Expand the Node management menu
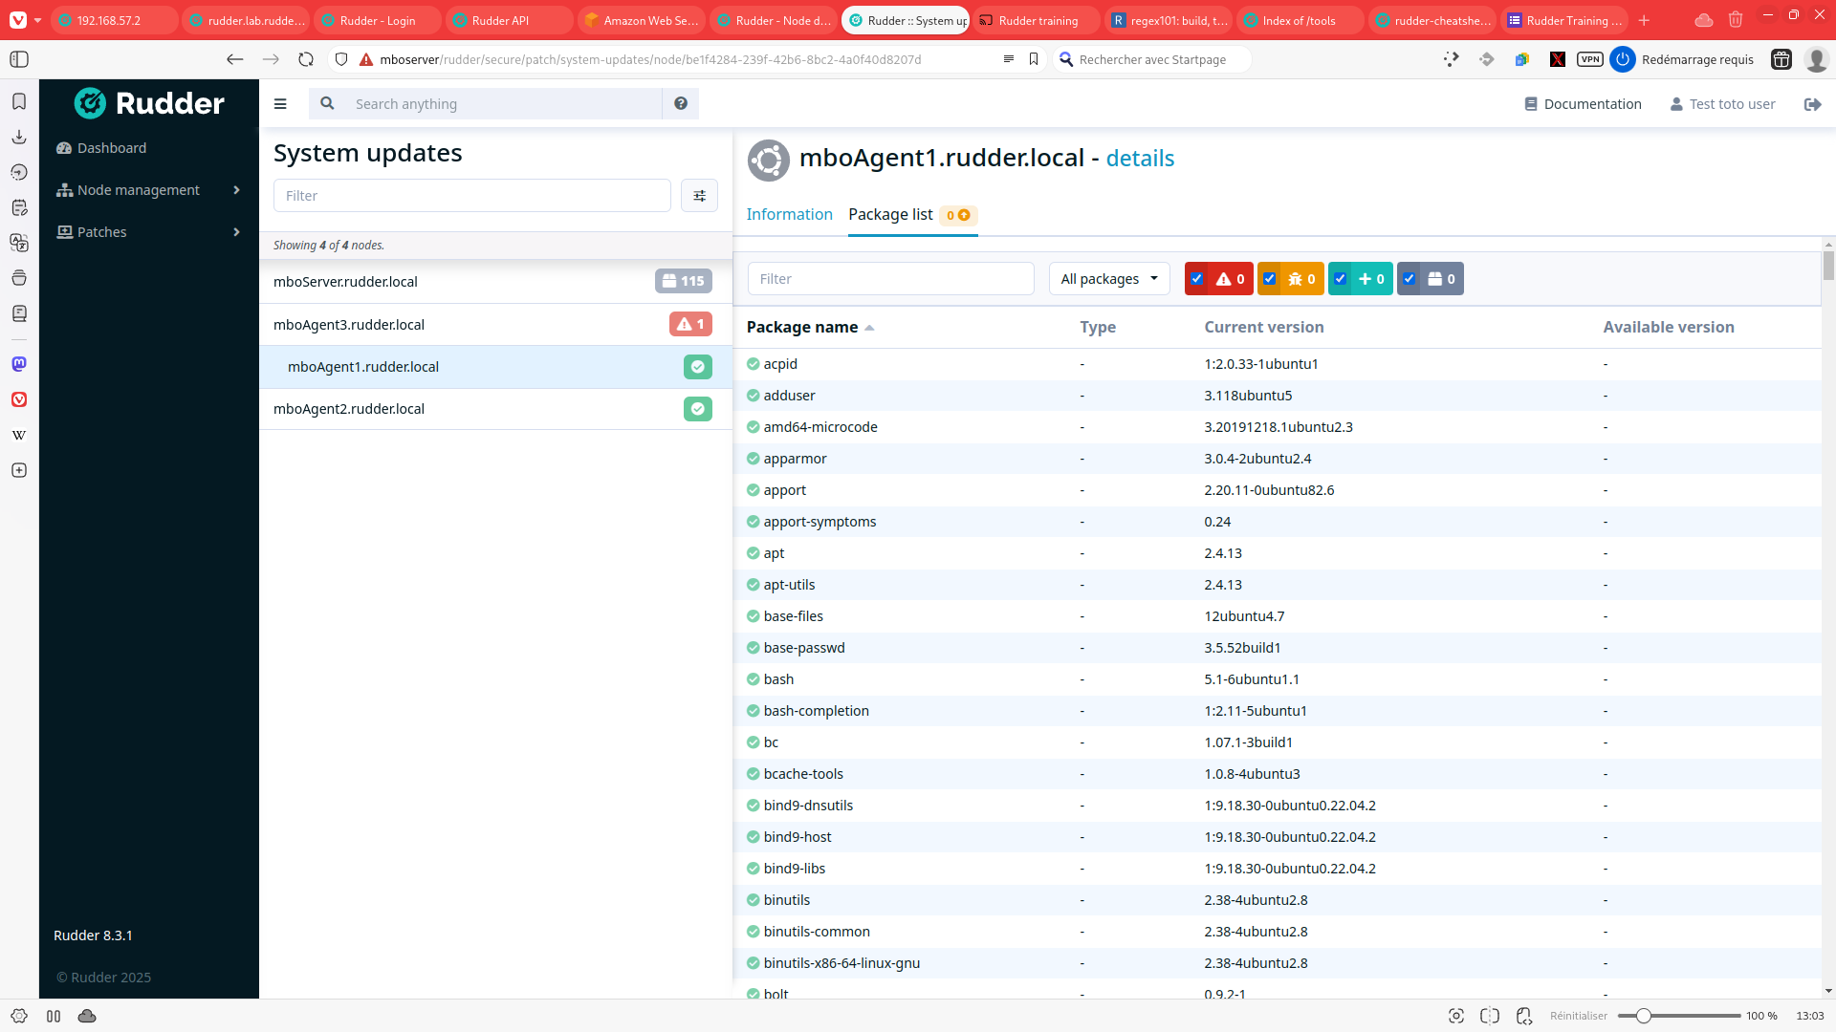The height and width of the screenshot is (1032, 1836). (149, 190)
